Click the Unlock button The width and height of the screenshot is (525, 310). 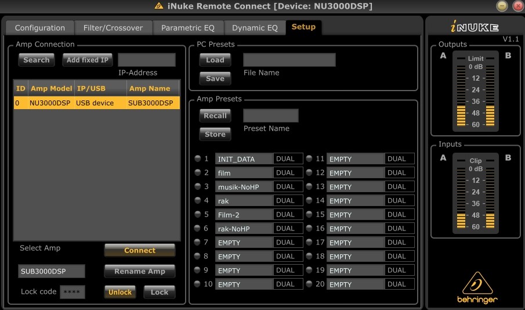click(120, 292)
